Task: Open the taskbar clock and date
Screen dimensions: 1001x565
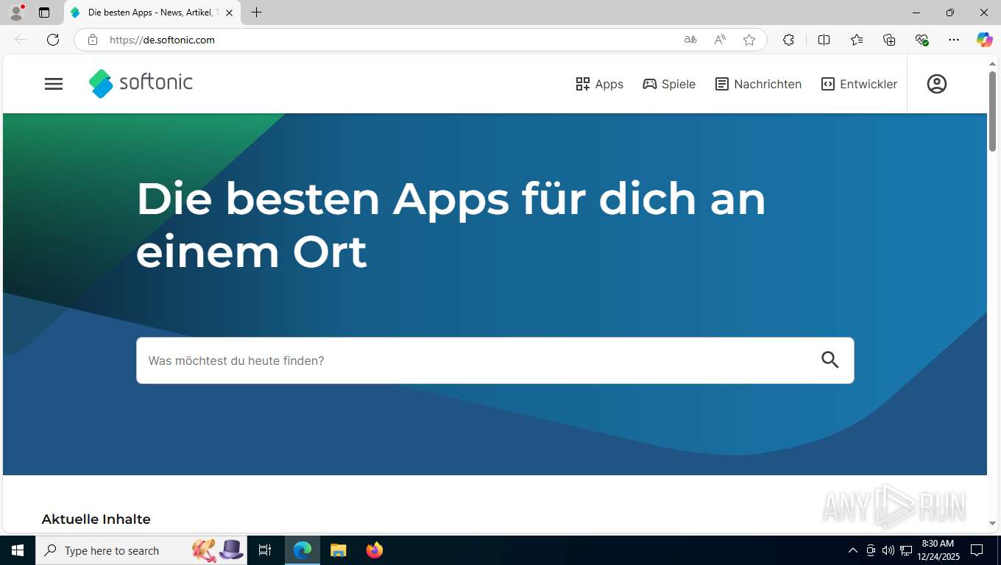Action: 938,550
